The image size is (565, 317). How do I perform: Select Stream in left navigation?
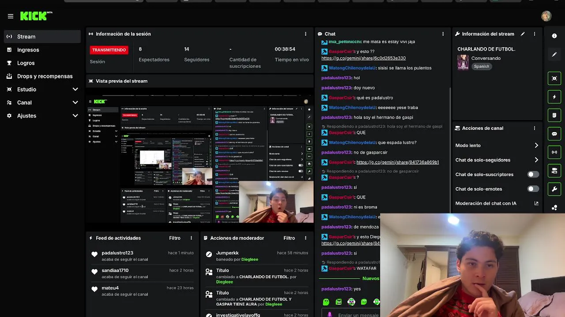42,37
